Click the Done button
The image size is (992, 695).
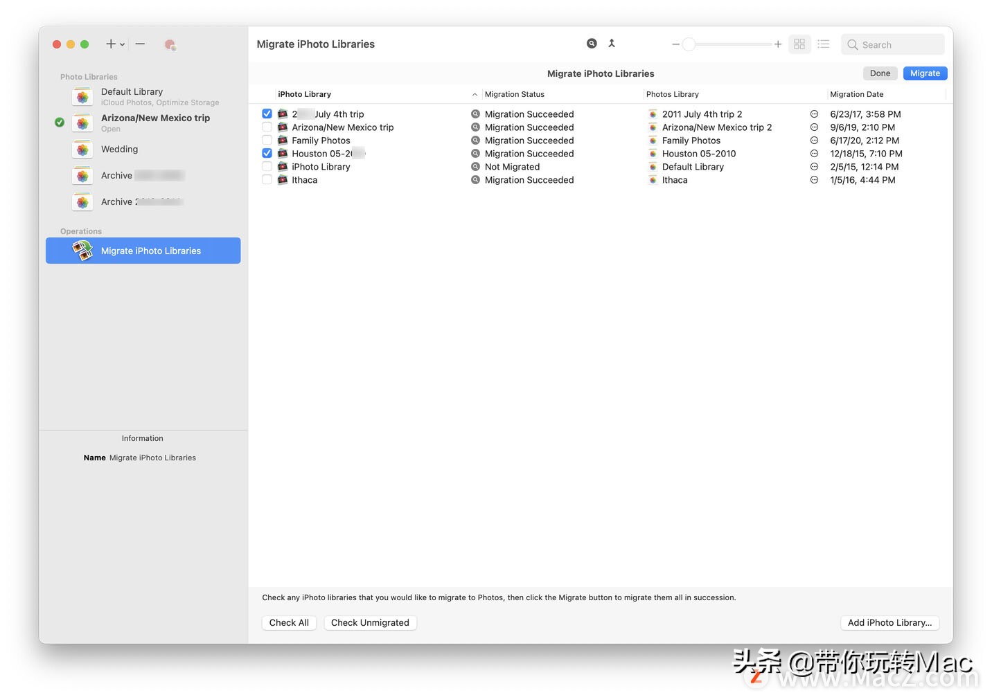880,73
